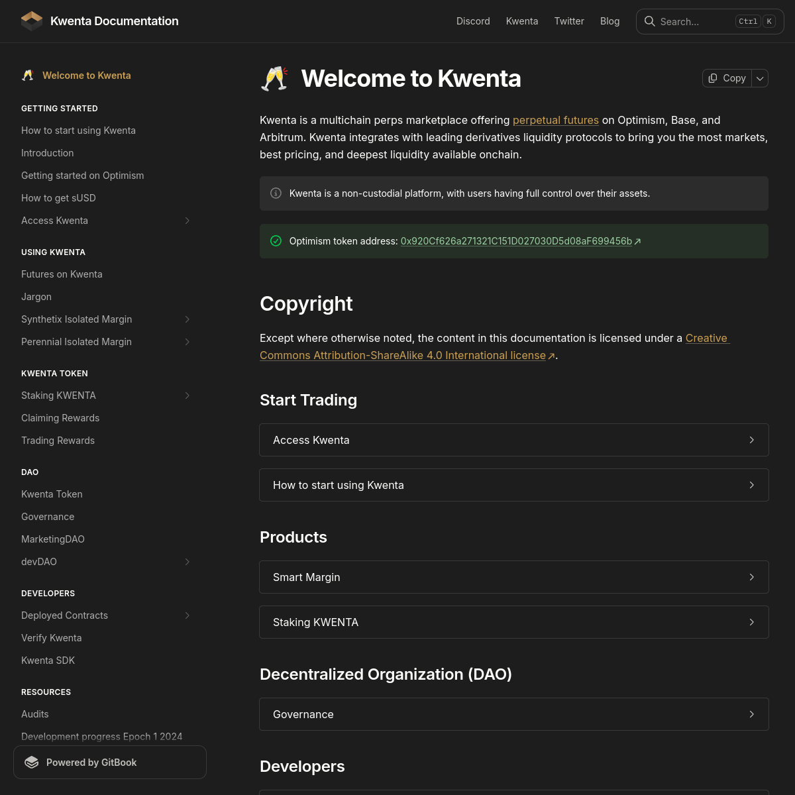Image resolution: width=795 pixels, height=795 pixels.
Task: Click the search magnifier icon
Action: pyautogui.click(x=650, y=21)
